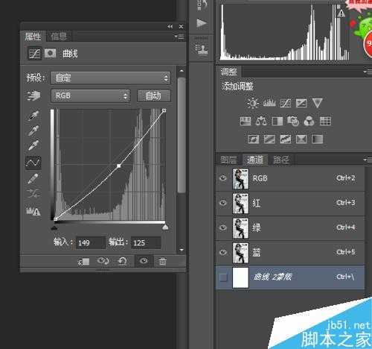Click the delete adjustment layer trash icon
The image size is (372, 349).
pyautogui.click(x=163, y=261)
